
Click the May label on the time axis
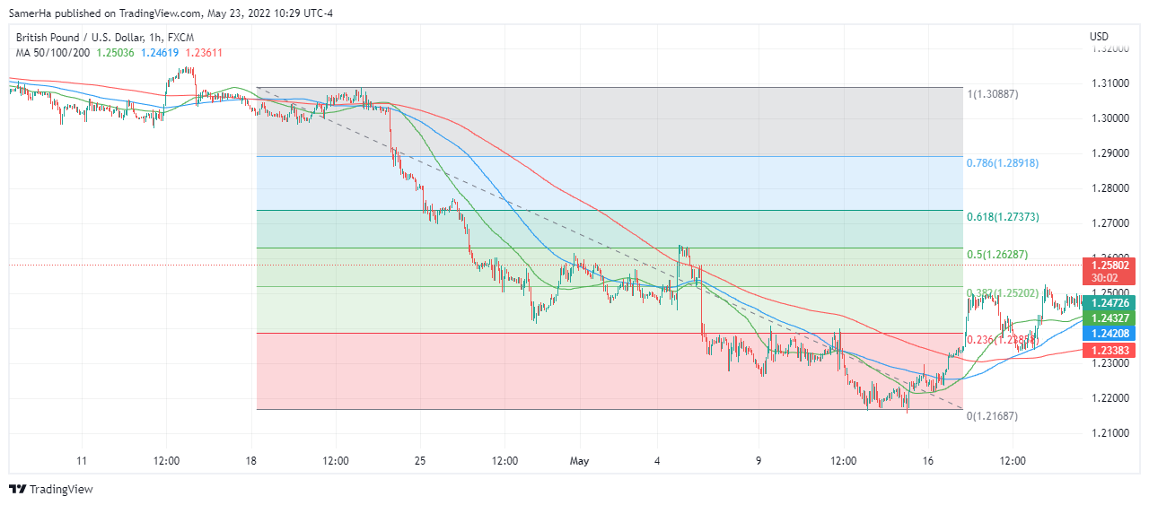coord(579,461)
